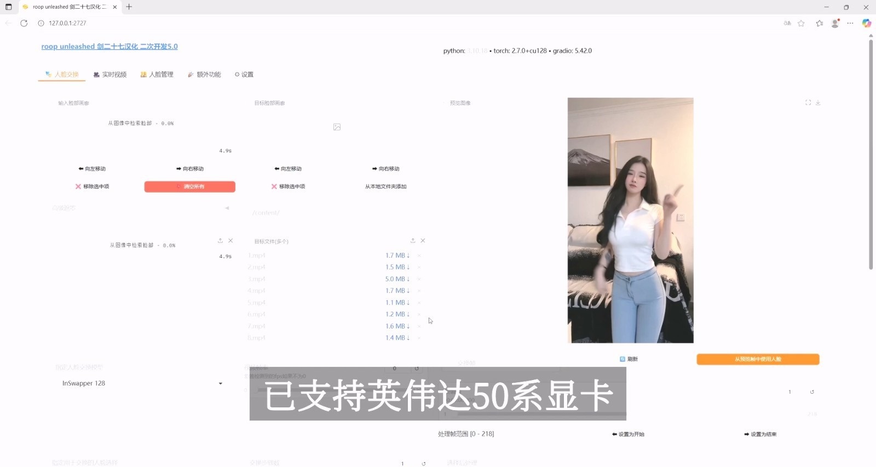Open the 设置 tab

244,74
